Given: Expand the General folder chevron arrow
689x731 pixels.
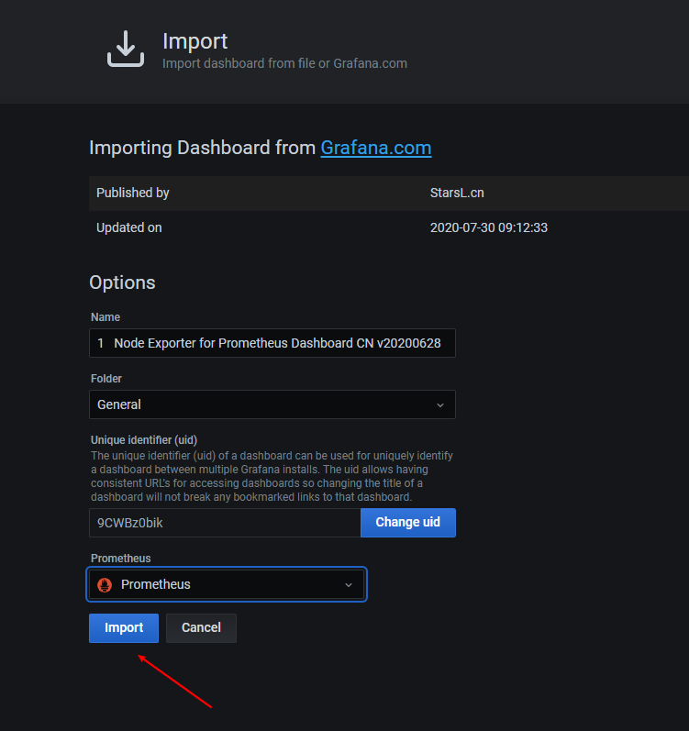Looking at the screenshot, I should [440, 405].
